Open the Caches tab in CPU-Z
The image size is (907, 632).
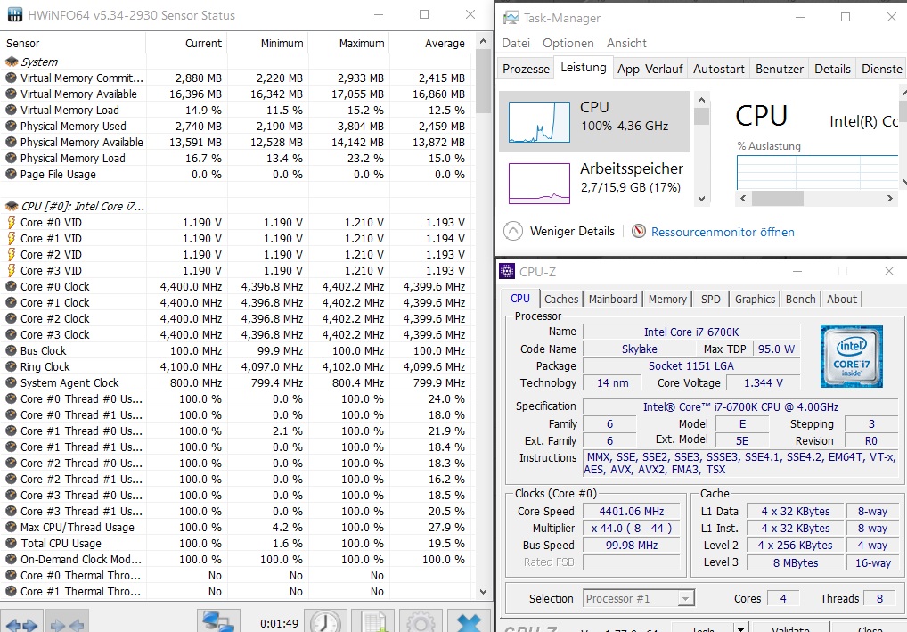(561, 299)
